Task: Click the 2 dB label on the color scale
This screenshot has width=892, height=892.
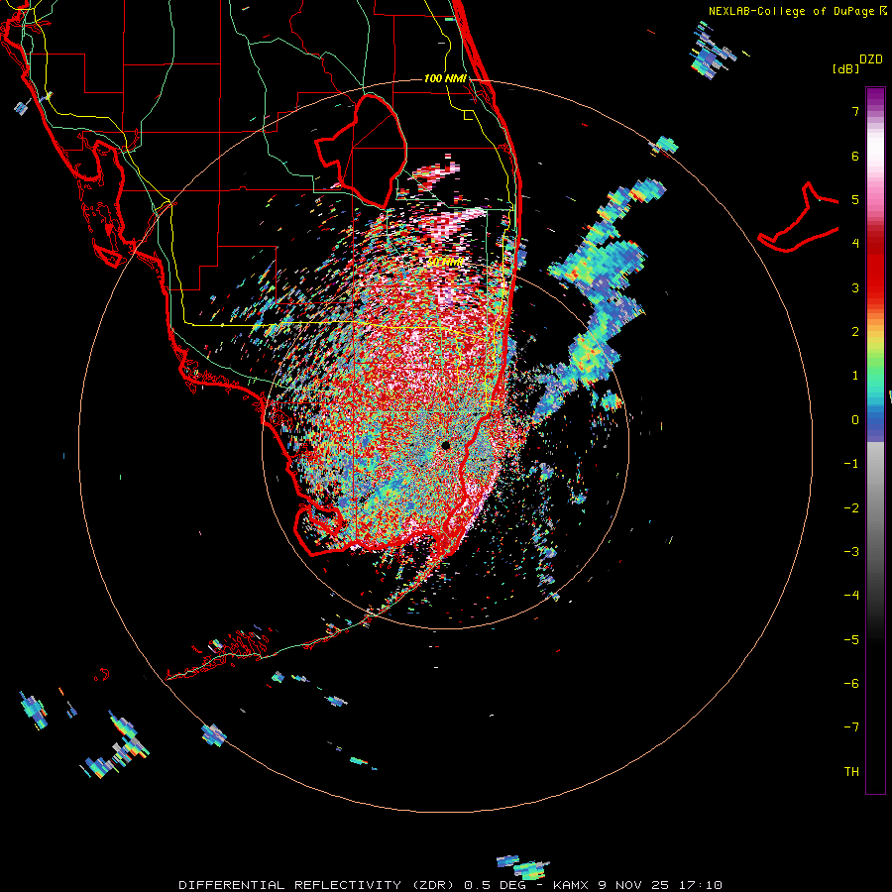Action: point(855,332)
